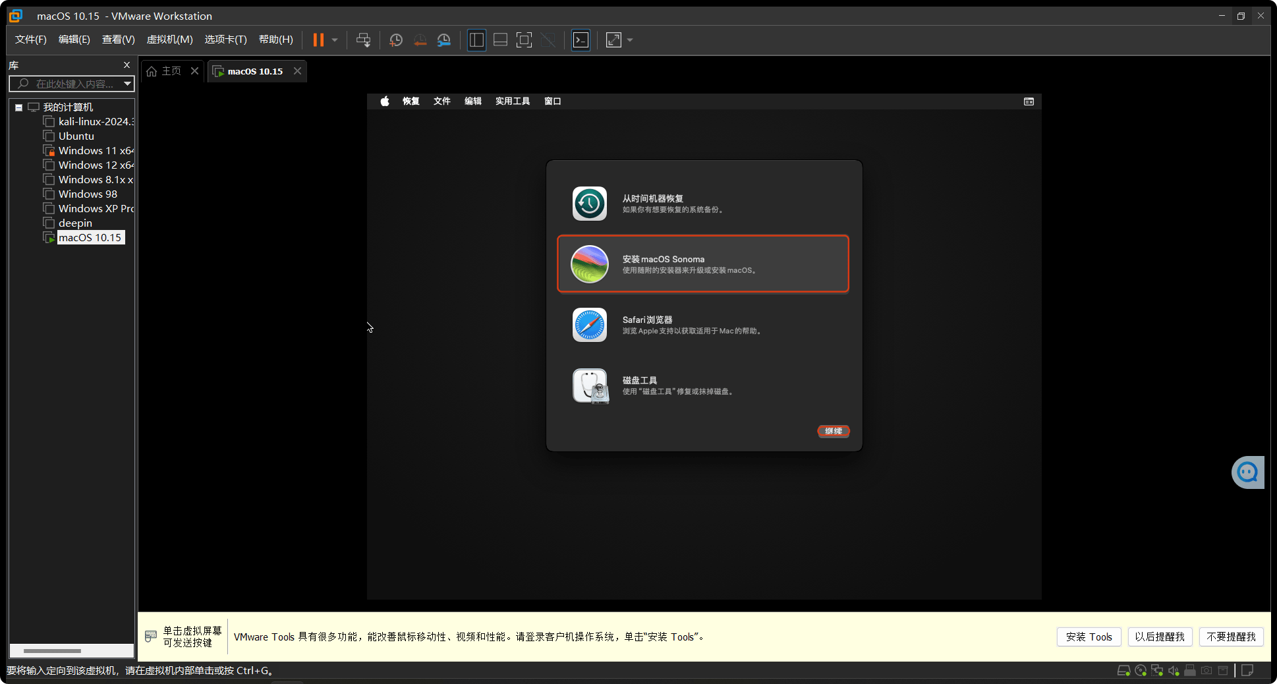Click the virtual machine camera snapshot icon
Image resolution: width=1277 pixels, height=684 pixels.
[x=1206, y=670]
